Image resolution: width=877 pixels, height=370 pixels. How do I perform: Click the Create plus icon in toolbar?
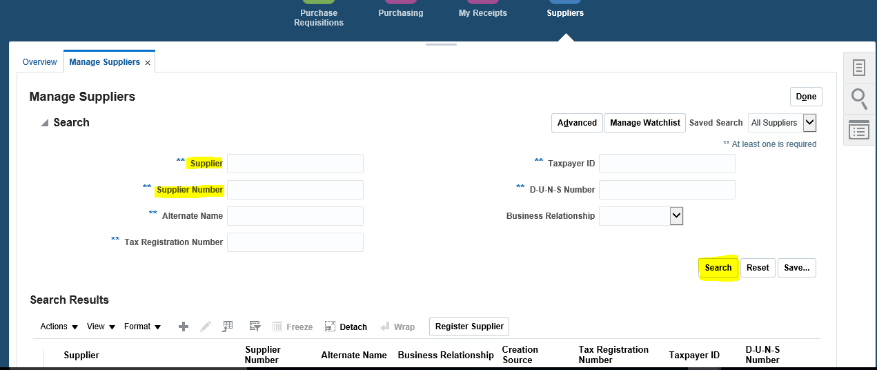click(184, 327)
